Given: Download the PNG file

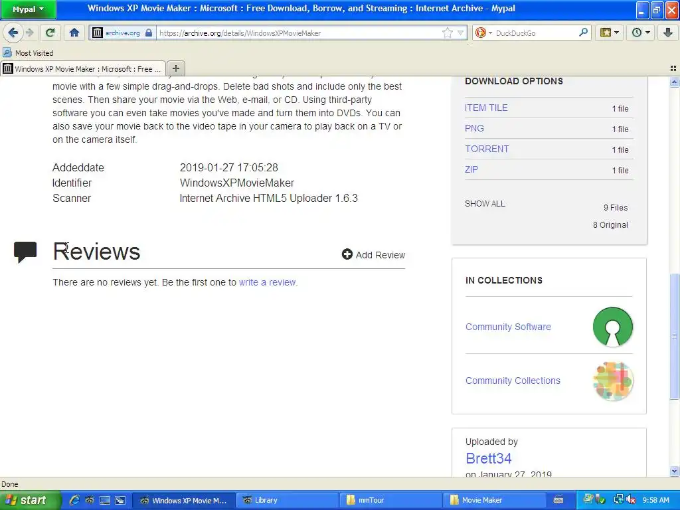Looking at the screenshot, I should 474,128.
